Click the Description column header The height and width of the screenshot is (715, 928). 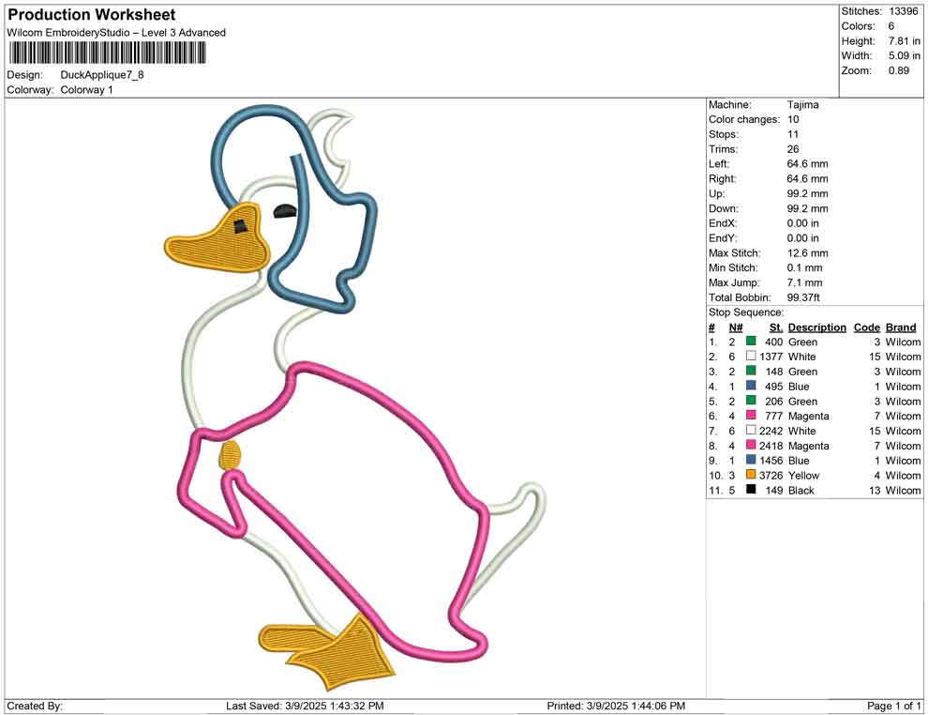point(816,327)
